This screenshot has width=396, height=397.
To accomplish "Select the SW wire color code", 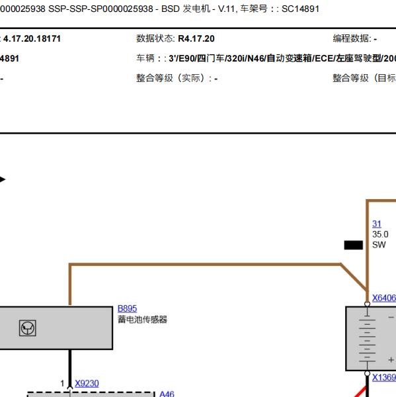I will click(x=379, y=245).
